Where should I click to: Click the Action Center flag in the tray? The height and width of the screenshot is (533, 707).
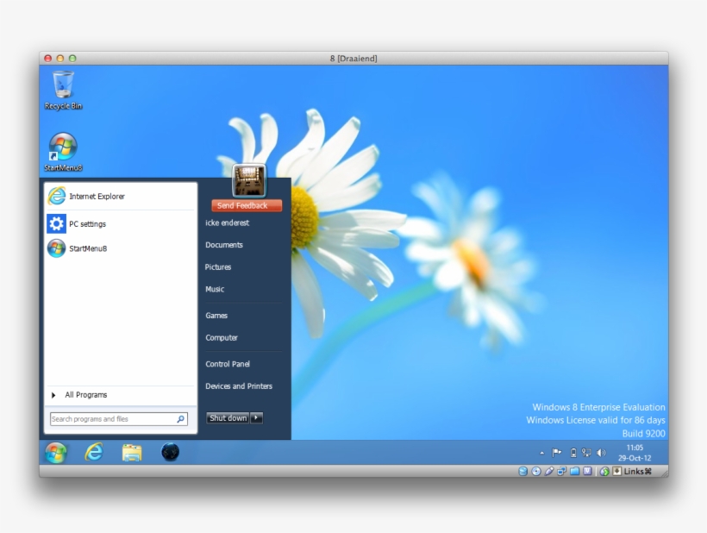[x=556, y=452]
